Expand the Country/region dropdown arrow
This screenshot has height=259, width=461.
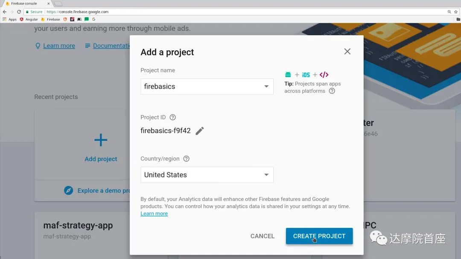pos(266,175)
